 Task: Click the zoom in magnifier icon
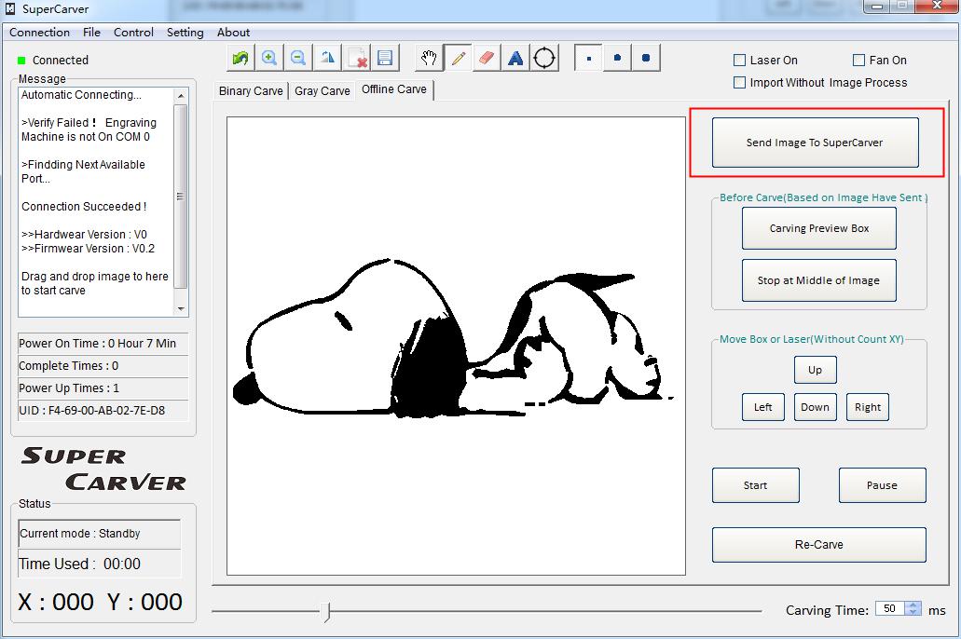click(x=269, y=58)
